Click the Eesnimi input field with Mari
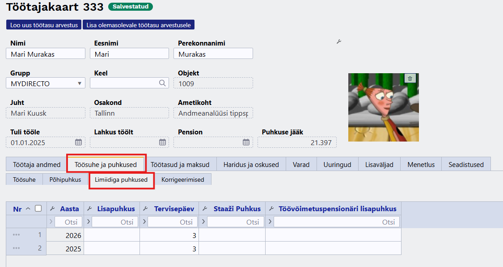This screenshot has height=267, width=503. (x=127, y=54)
